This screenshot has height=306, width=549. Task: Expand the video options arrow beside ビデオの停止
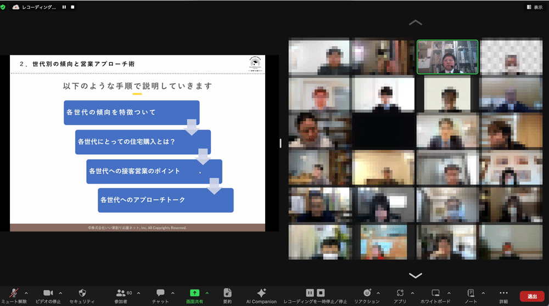click(x=60, y=293)
